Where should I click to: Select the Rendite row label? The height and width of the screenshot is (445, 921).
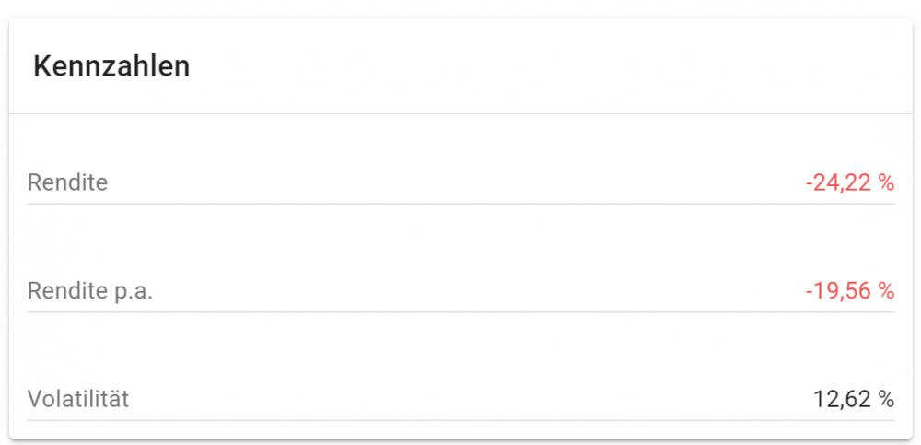(67, 182)
